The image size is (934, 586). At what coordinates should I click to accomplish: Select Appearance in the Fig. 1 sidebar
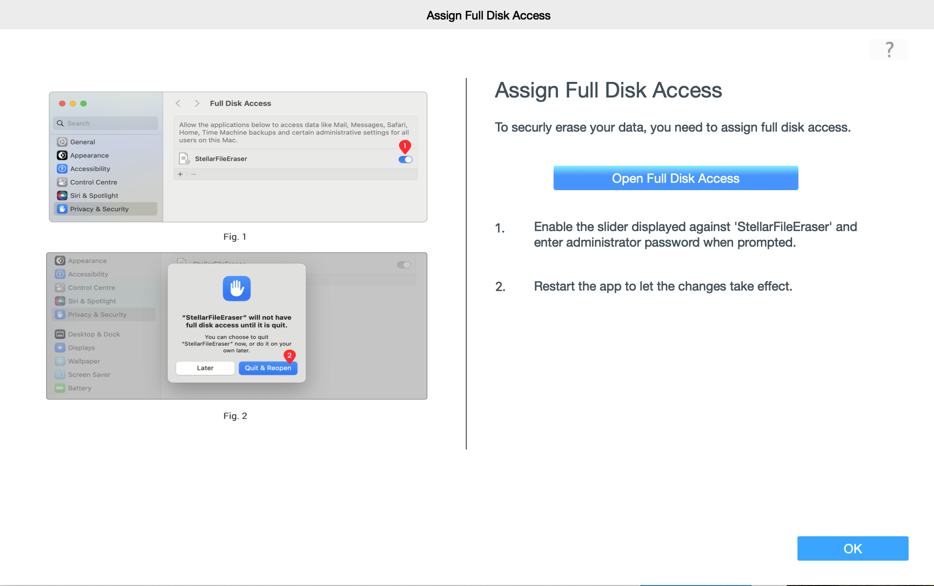pyautogui.click(x=105, y=155)
